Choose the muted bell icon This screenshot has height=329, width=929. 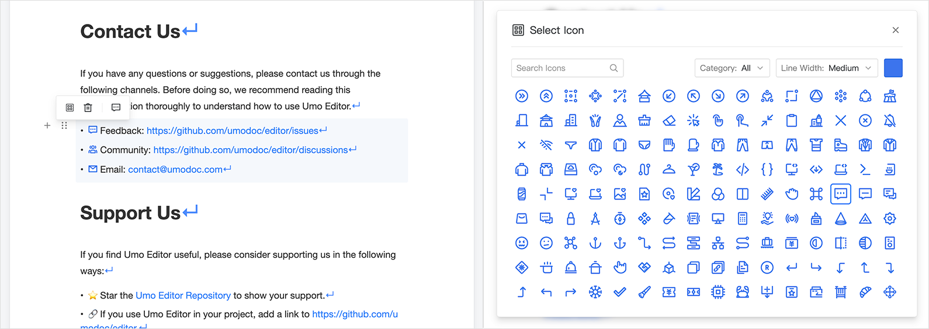point(890,121)
